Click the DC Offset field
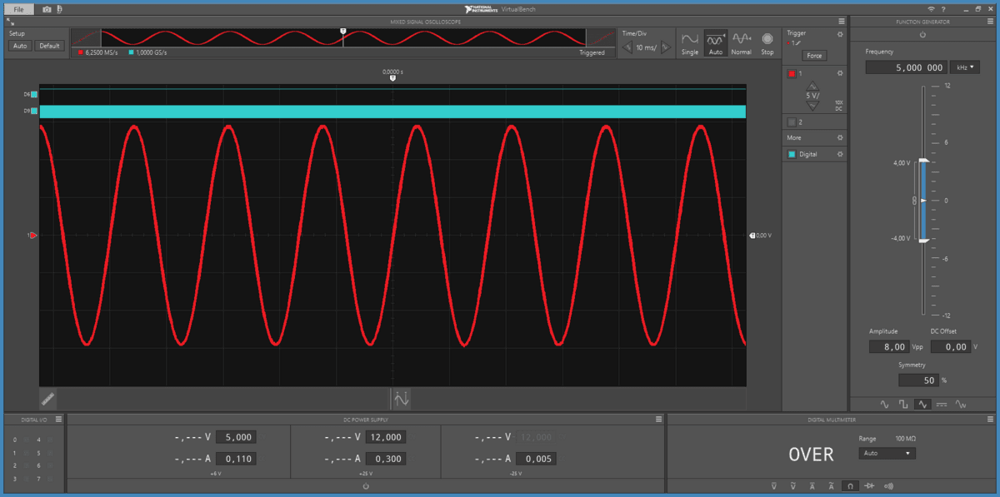This screenshot has width=1000, height=497. point(951,346)
